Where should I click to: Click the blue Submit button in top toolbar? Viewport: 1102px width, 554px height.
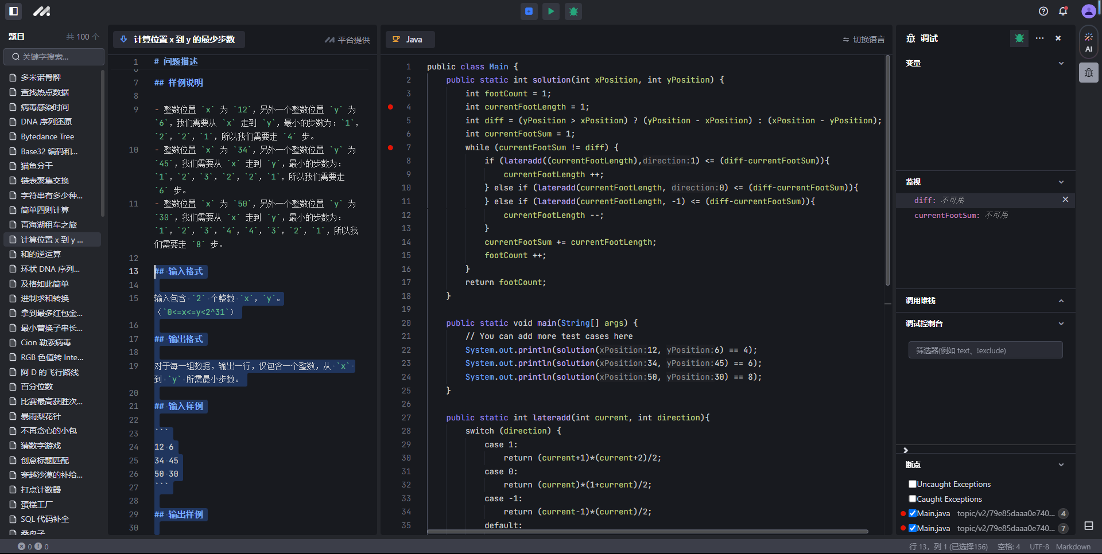529,11
